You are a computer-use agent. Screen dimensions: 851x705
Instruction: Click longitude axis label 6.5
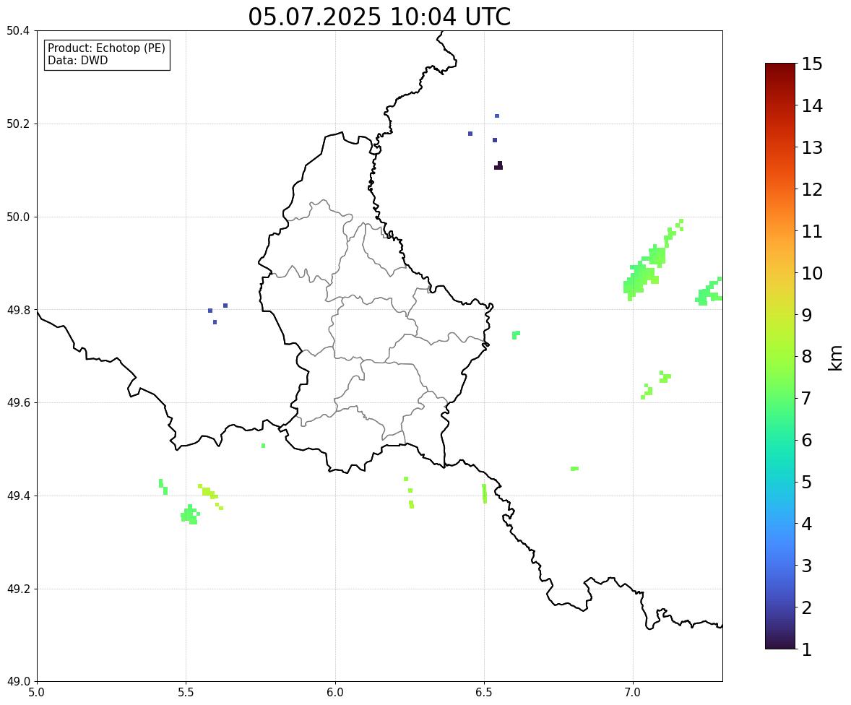click(x=484, y=693)
